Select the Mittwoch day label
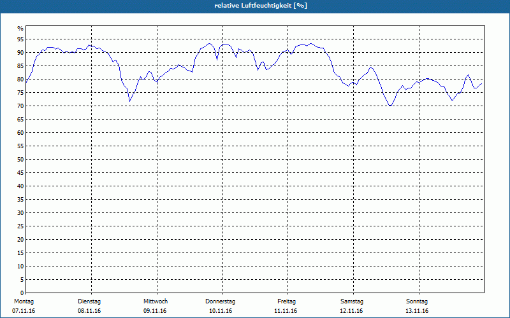 coord(156,301)
